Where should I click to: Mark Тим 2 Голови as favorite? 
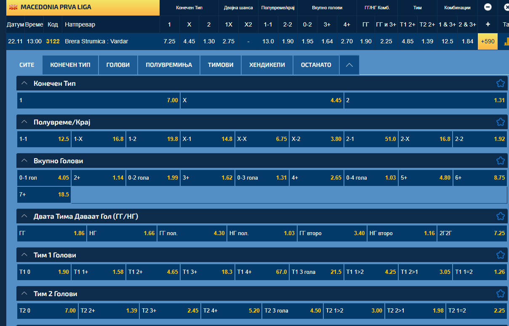pyautogui.click(x=500, y=294)
